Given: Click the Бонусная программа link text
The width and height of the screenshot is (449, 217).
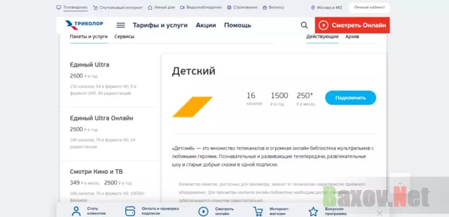Looking at the screenshot, I should tap(336, 211).
